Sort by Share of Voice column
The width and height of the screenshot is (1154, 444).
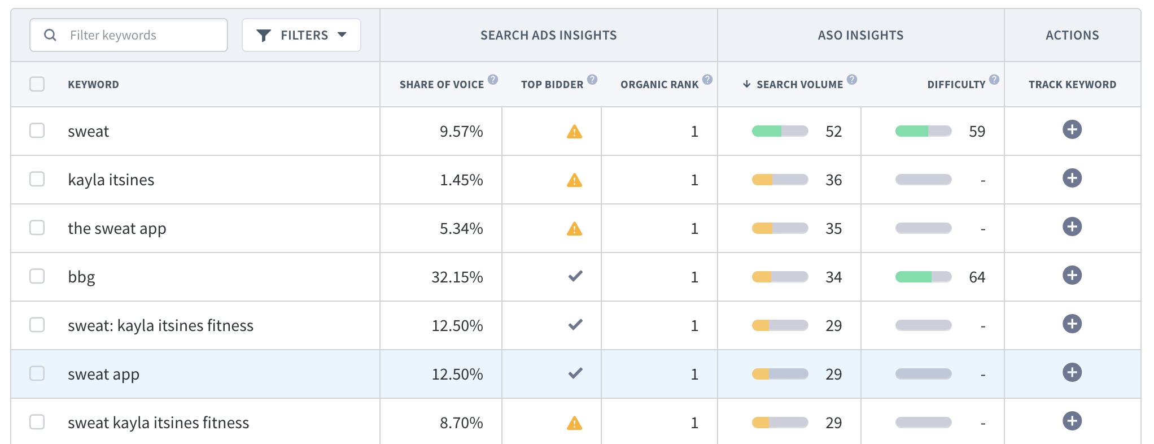(442, 85)
